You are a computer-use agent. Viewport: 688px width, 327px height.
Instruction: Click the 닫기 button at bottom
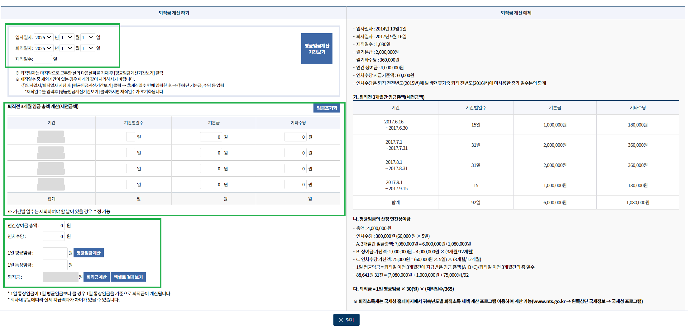click(x=346, y=320)
